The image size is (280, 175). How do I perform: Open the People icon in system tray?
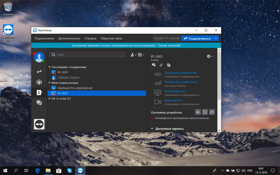[215, 171]
